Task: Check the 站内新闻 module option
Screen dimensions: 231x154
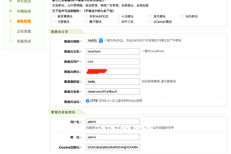Action: [182, 17]
